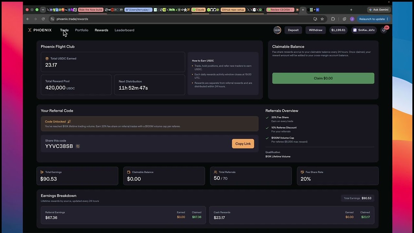
Task: Click the Total Earnings $90.53 badge in breakdown
Action: (357, 198)
